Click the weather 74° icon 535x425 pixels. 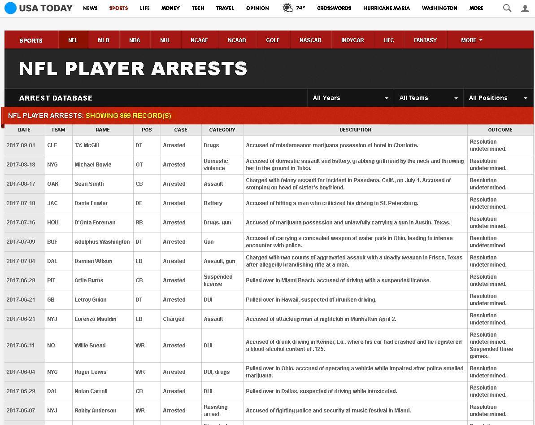(x=294, y=8)
